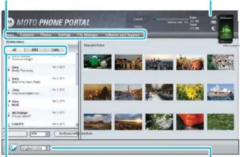240x157 pixels.
Task: Open the green grass photo thumbnail
Action: 221,122
